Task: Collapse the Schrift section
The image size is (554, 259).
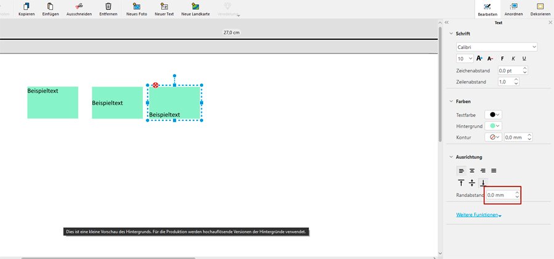Action: click(x=451, y=34)
